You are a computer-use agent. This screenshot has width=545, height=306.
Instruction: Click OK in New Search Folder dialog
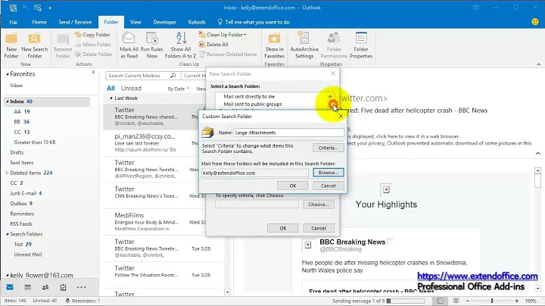pyautogui.click(x=283, y=228)
